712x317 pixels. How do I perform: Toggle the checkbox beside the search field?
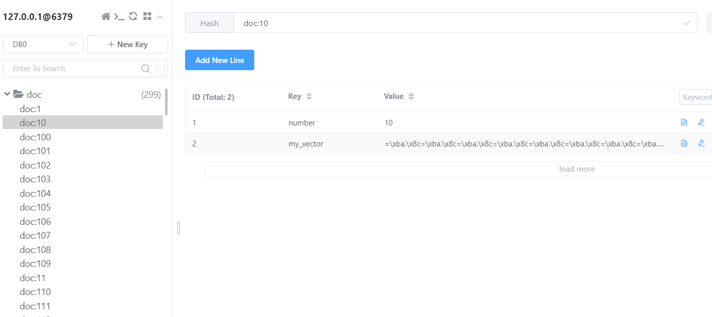(159, 68)
